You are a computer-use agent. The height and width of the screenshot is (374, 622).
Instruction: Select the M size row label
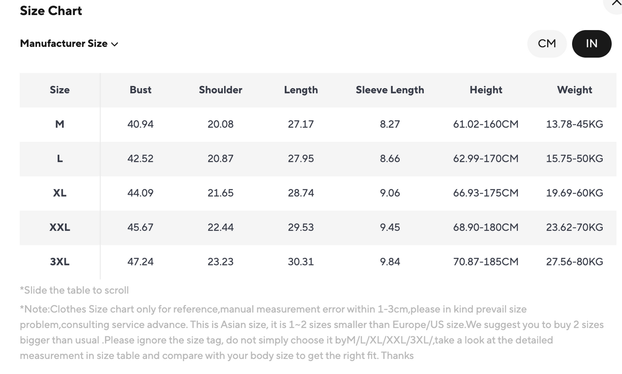tap(59, 124)
